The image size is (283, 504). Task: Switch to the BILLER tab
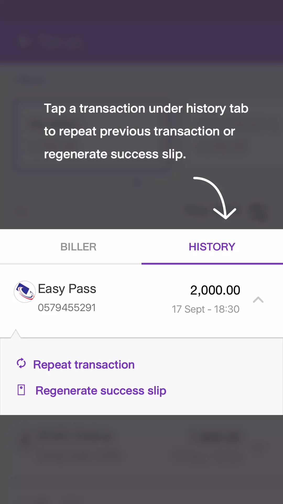pos(78,247)
